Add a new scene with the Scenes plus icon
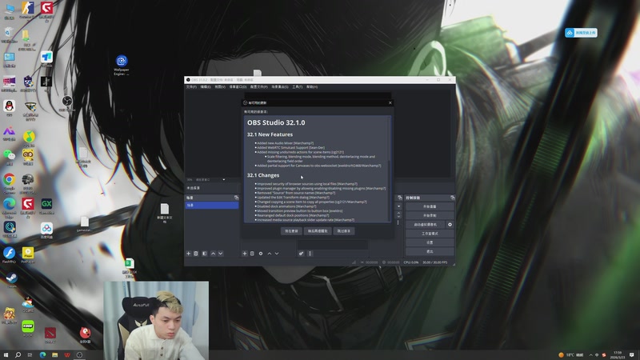 (x=189, y=254)
